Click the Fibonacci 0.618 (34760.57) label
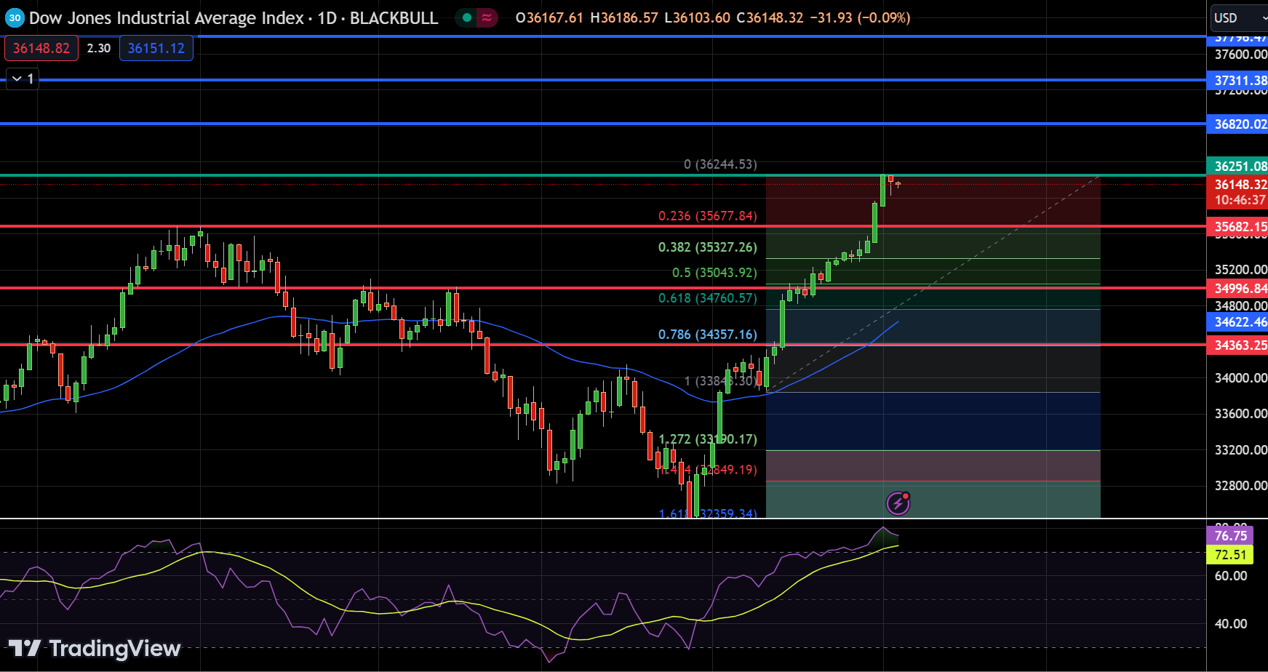The width and height of the screenshot is (1268, 672). coord(708,298)
